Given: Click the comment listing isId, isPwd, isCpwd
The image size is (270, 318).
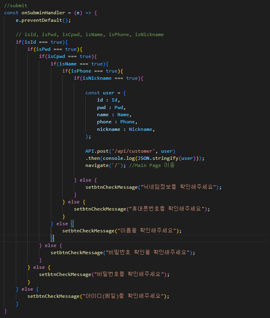Looking at the screenshot, I should (x=90, y=34).
